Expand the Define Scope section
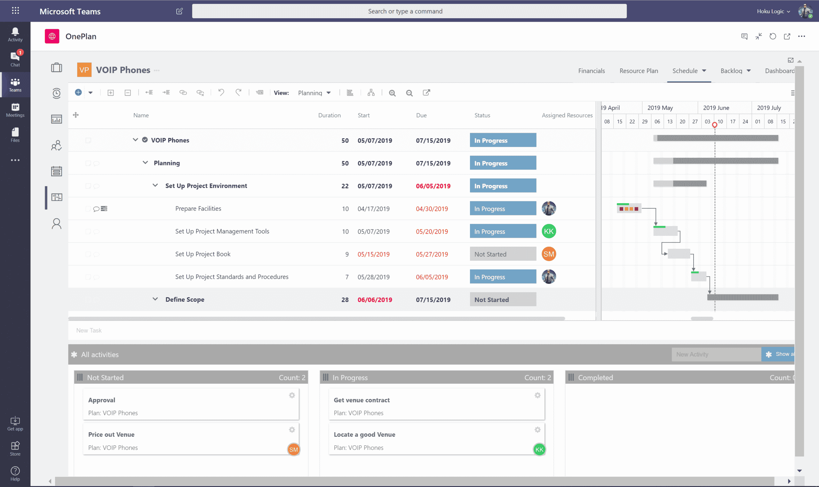 pyautogui.click(x=155, y=299)
